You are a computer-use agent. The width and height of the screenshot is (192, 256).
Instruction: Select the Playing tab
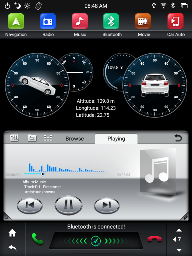[116, 139]
